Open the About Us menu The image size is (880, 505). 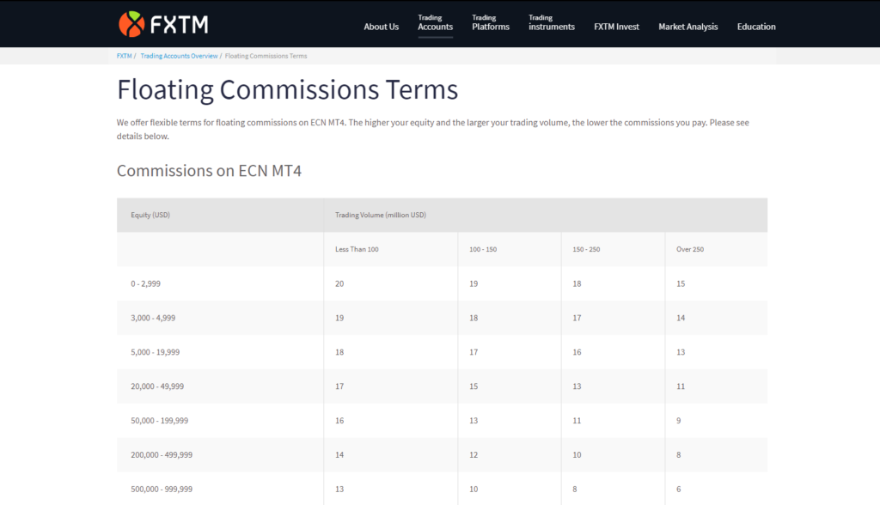click(381, 27)
